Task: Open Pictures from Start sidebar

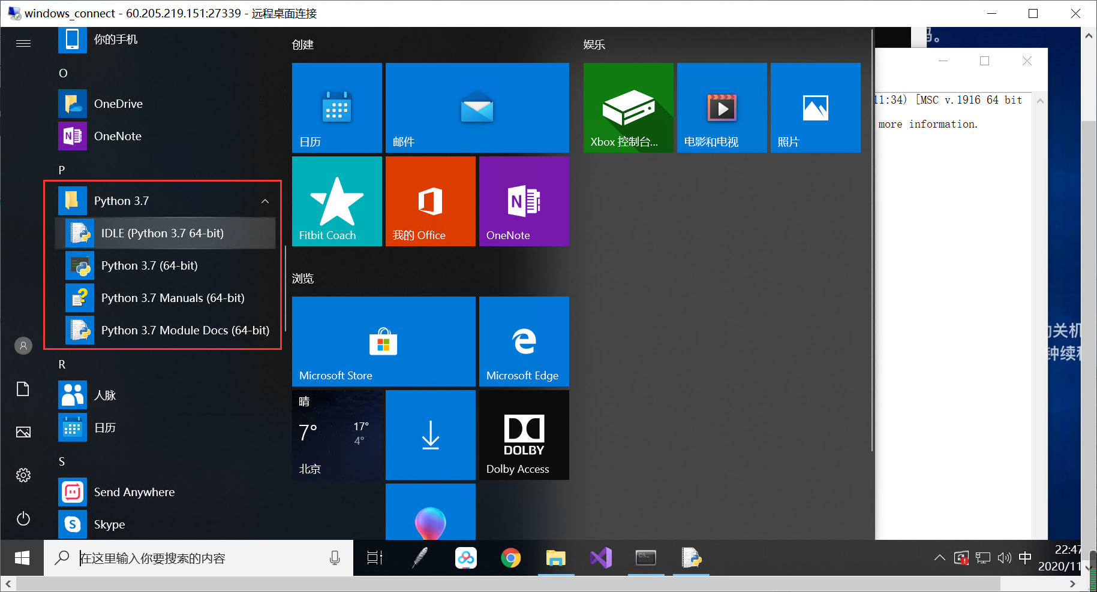Action: pyautogui.click(x=23, y=432)
